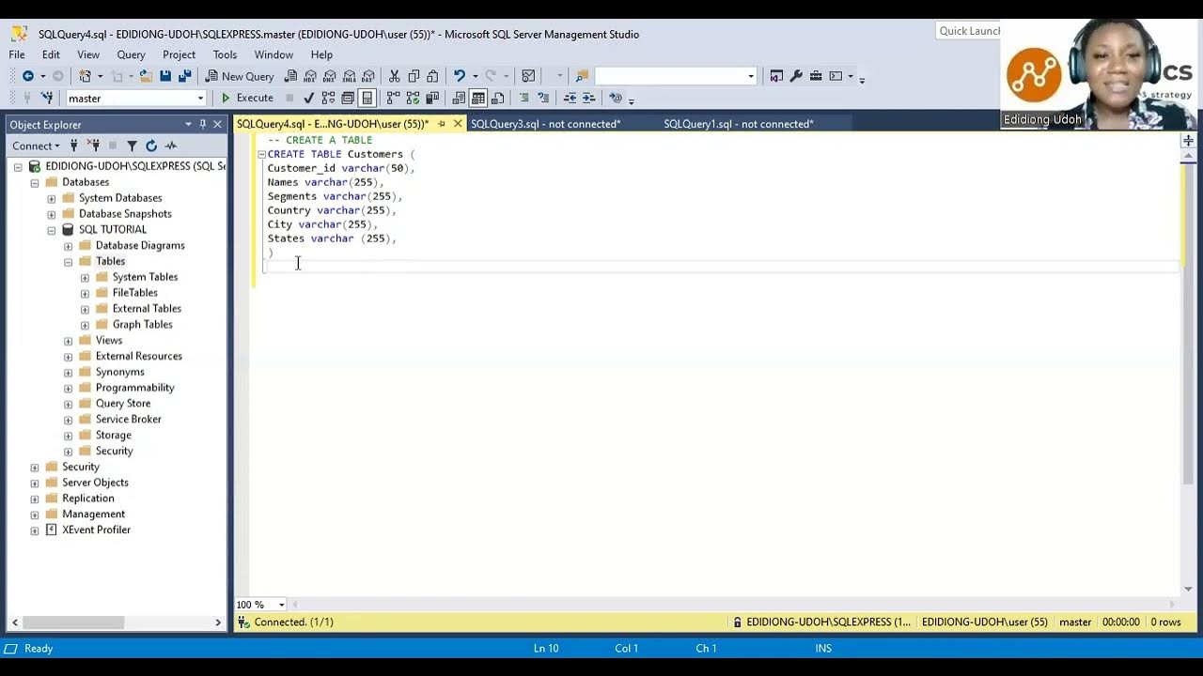1203x676 pixels.
Task: Toggle Results to Grid button
Action: (x=478, y=98)
